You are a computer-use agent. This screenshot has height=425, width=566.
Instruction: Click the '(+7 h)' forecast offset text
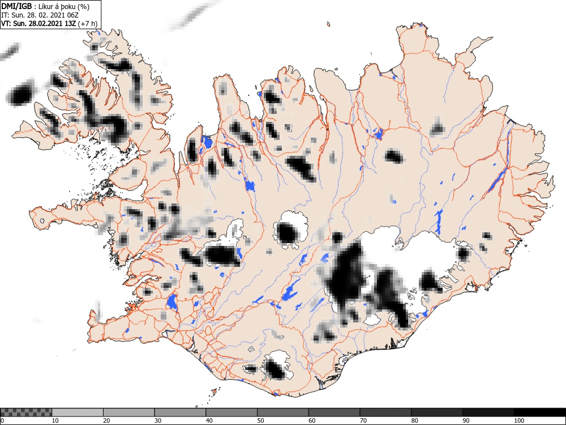point(88,24)
